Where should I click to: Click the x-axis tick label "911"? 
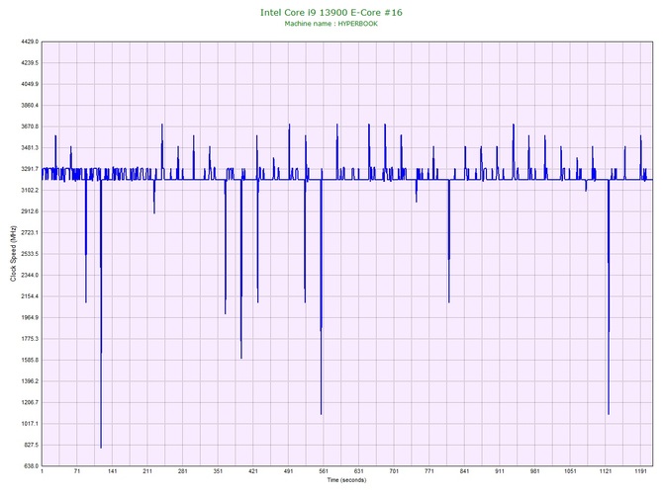(500, 471)
